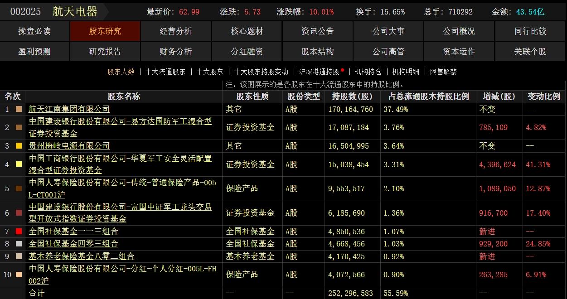
Task: Jump to 限售解禁 section
Action: [x=443, y=72]
